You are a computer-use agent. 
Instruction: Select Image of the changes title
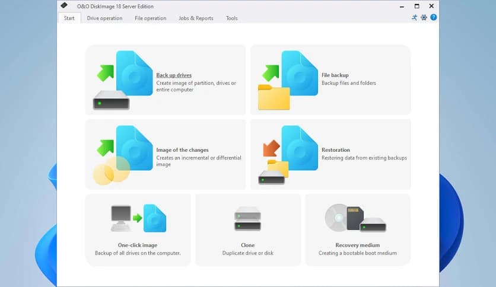click(x=182, y=150)
